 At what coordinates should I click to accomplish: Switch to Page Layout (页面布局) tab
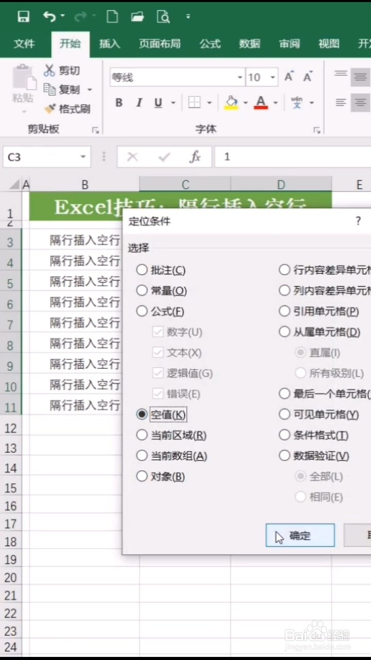coord(160,44)
